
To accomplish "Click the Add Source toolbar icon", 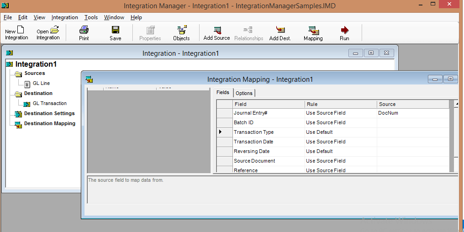I will 217,30.
